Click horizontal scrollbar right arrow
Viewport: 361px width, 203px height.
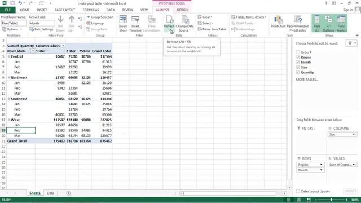click(284, 193)
